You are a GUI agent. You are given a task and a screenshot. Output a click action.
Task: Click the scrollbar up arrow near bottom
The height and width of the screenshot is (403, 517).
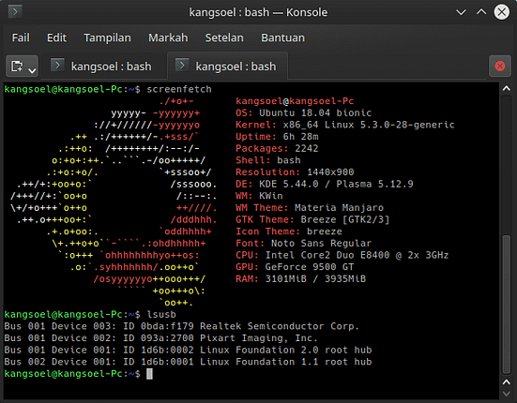[x=507, y=382]
